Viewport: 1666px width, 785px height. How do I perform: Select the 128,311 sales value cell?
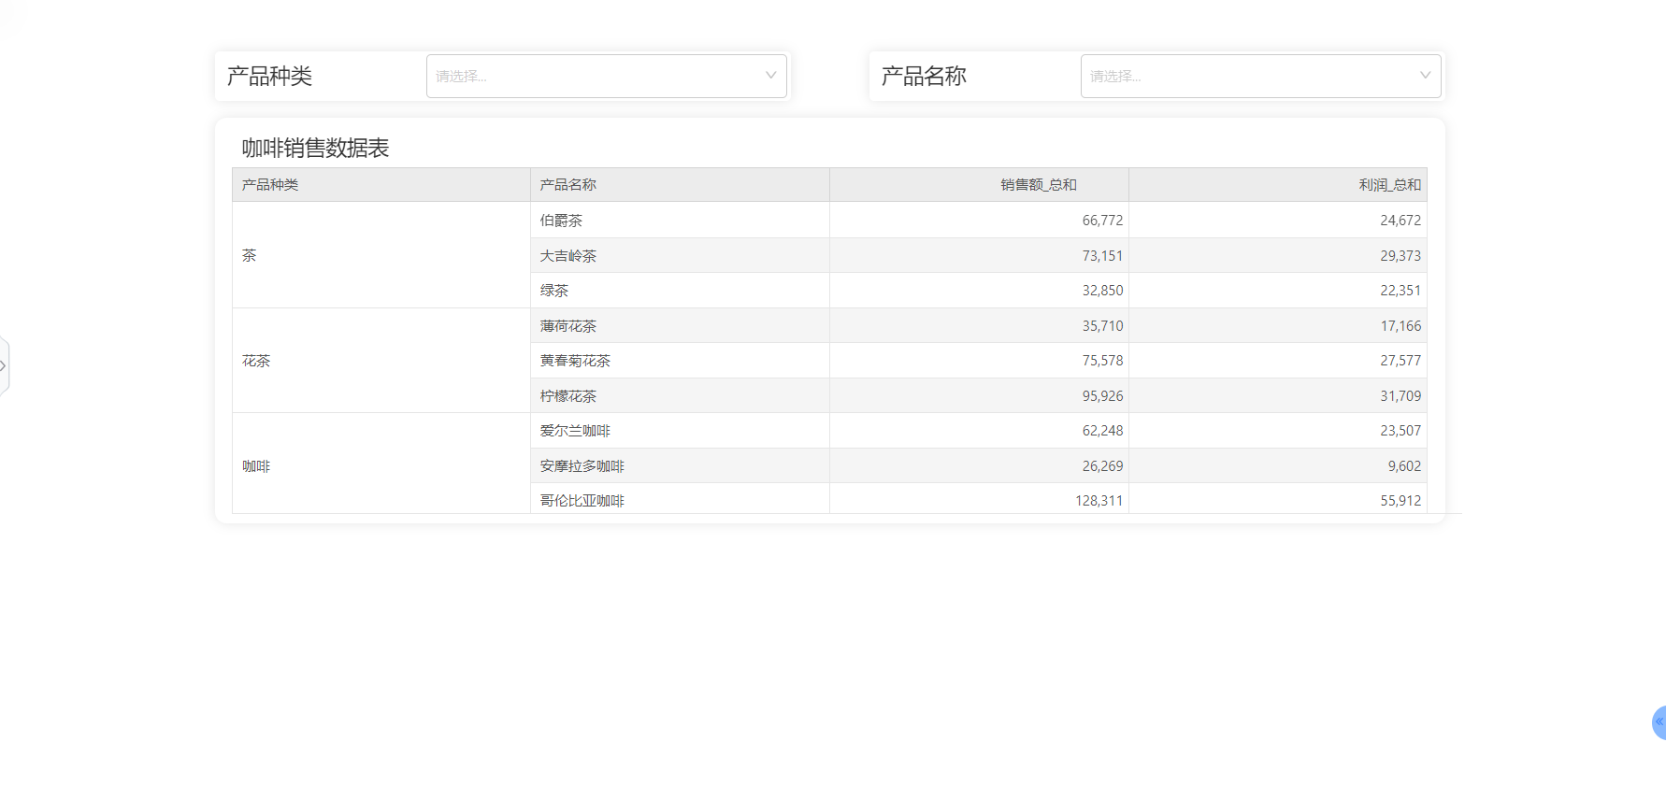pyautogui.click(x=979, y=500)
